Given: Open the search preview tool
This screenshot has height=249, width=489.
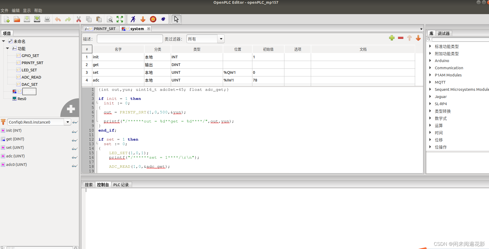Looking at the screenshot, I should [x=110, y=19].
